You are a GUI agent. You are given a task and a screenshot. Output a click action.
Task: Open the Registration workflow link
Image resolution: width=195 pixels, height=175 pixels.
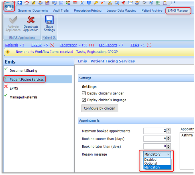[x=68, y=45]
